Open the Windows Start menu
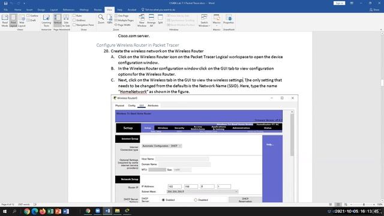Image resolution: width=384 pixels, height=216 pixels. tap(4, 211)
